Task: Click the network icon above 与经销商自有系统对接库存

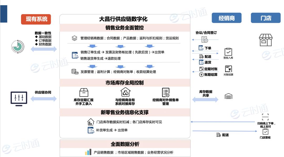Action: tap(125, 92)
